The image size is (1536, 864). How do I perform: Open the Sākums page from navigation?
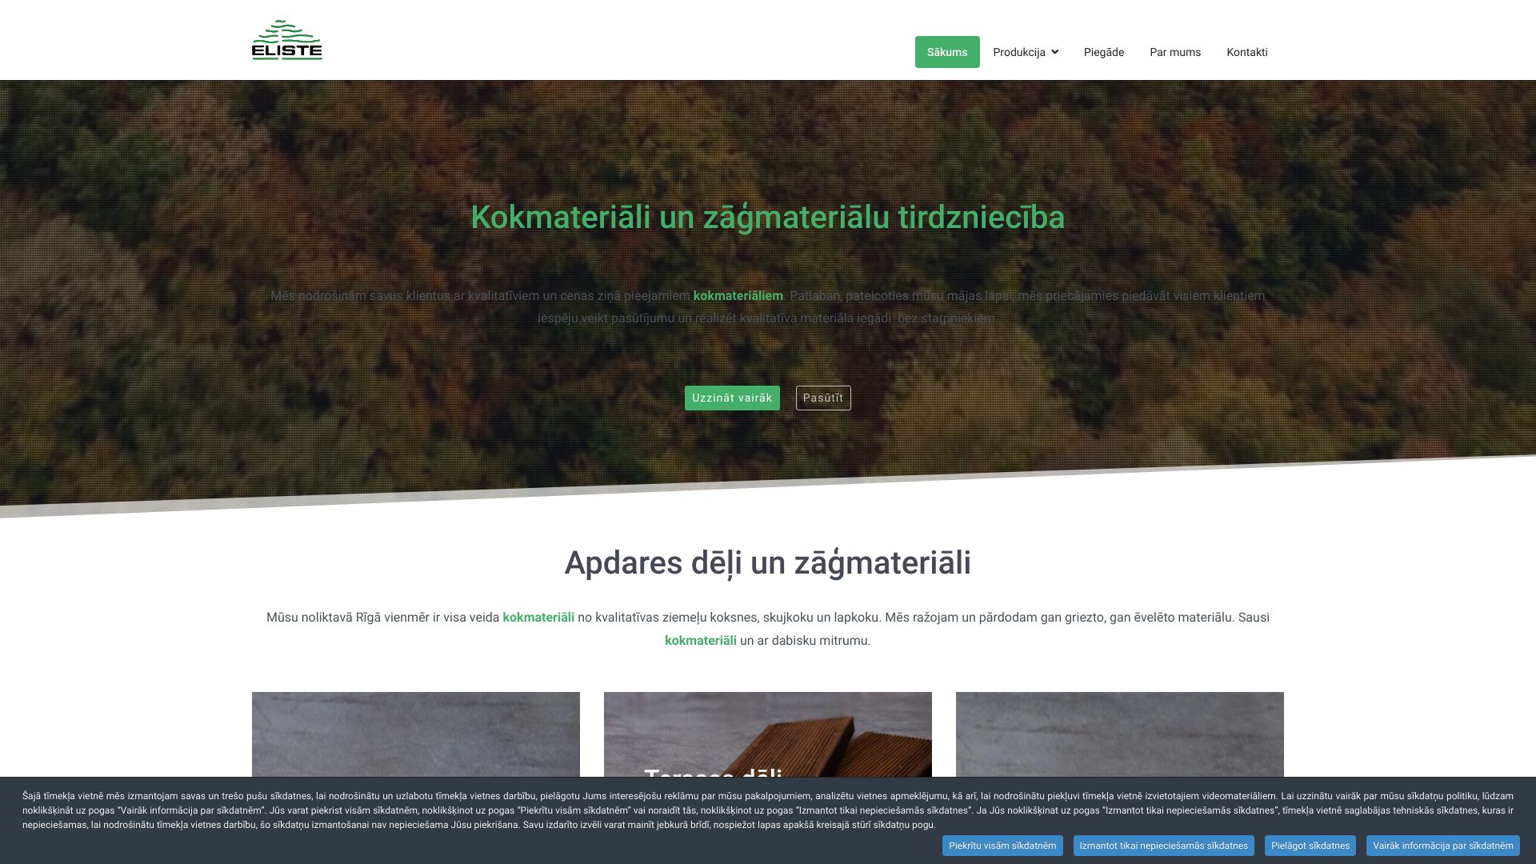pos(947,51)
